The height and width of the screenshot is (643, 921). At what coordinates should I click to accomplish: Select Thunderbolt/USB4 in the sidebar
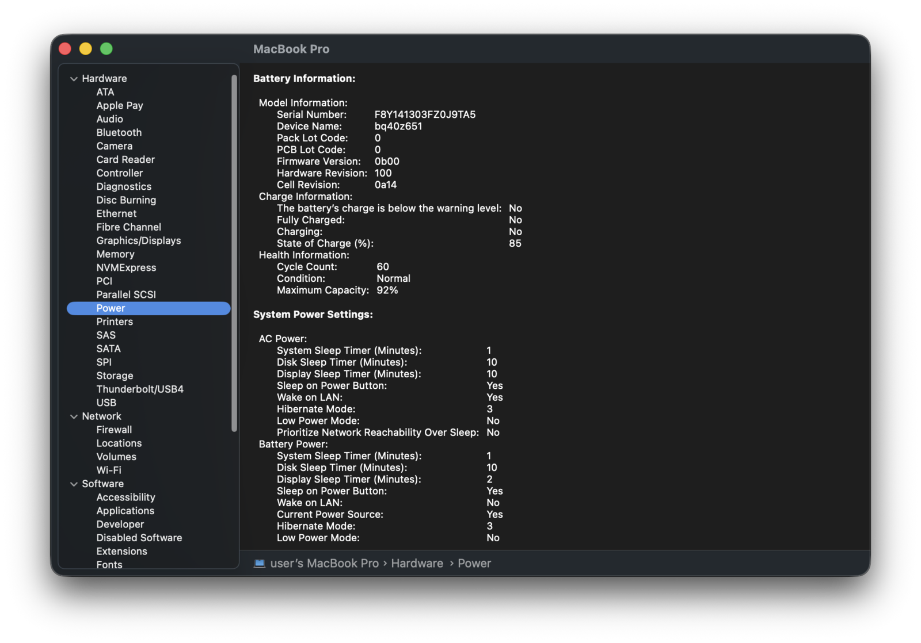140,389
